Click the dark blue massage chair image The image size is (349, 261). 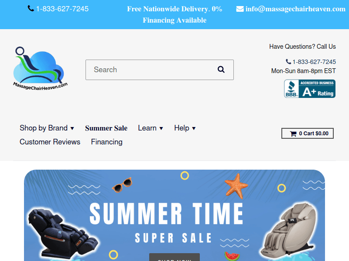click(63, 234)
